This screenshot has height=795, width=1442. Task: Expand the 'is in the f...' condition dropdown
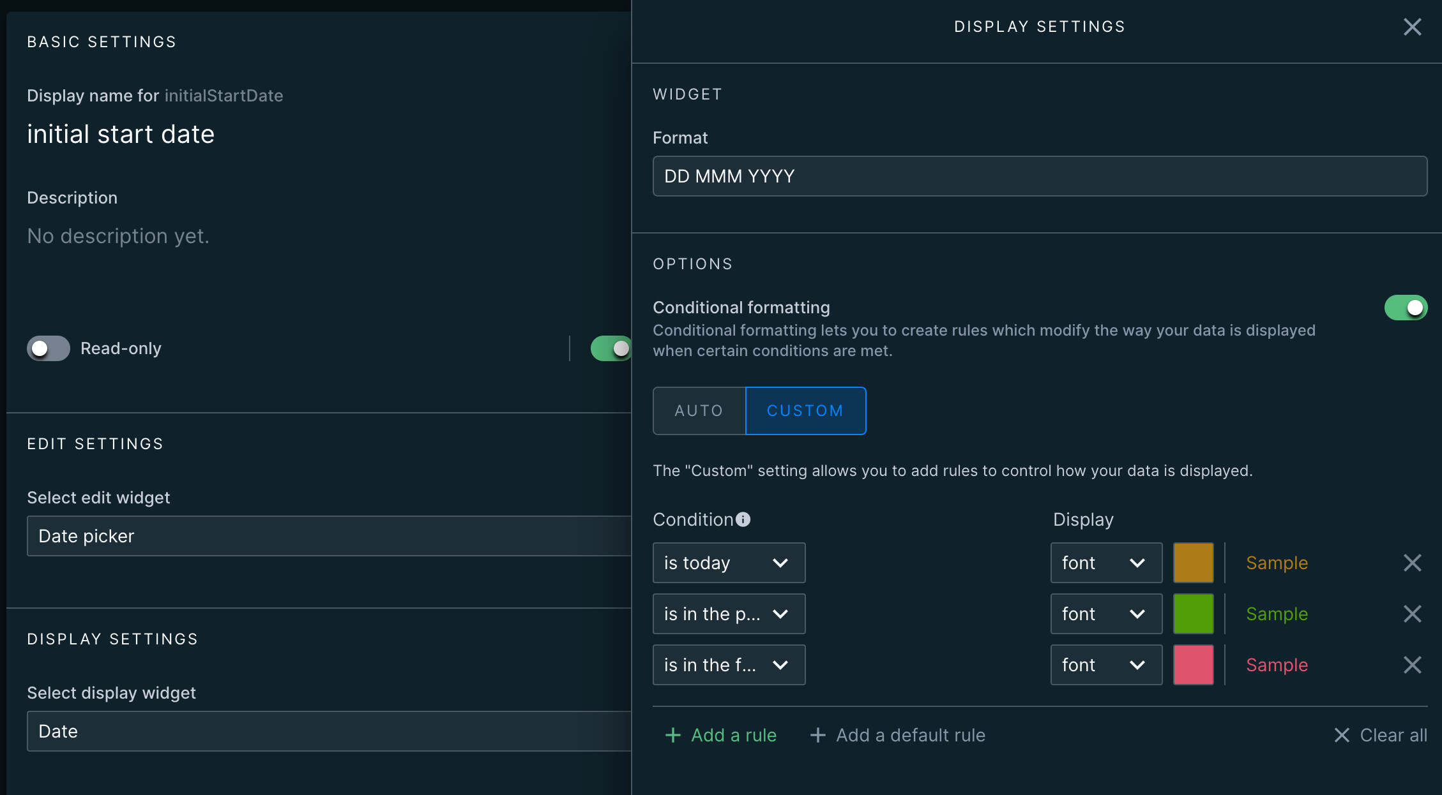[729, 665]
